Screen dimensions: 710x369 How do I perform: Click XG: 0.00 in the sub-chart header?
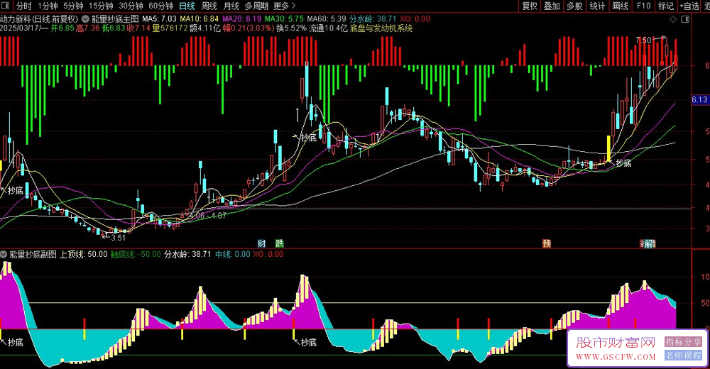click(x=268, y=254)
